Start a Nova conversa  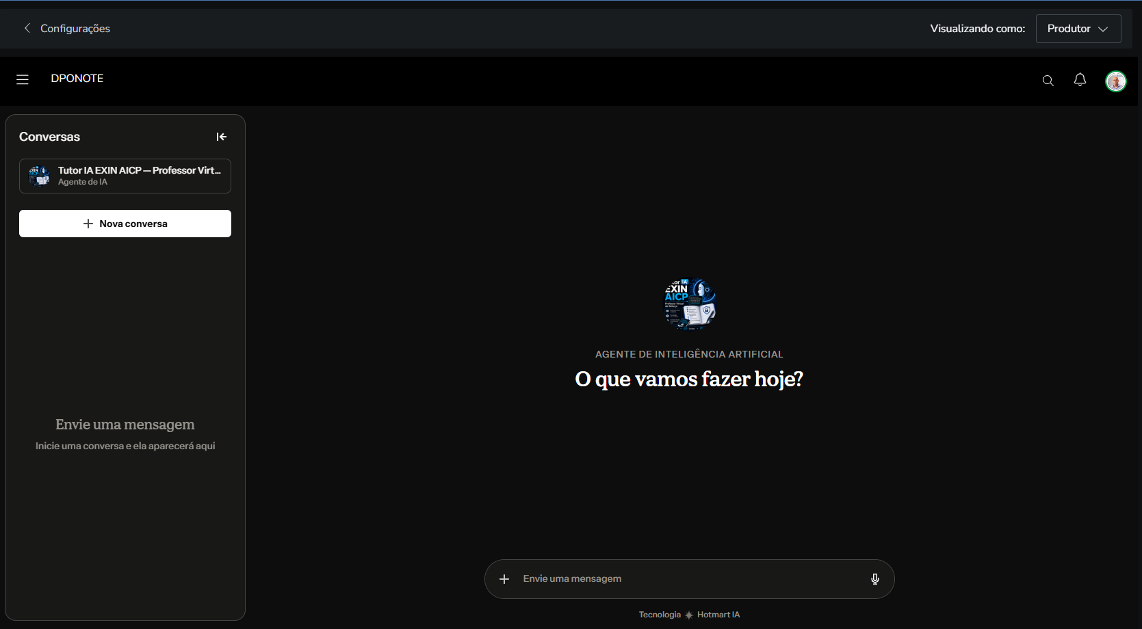point(125,224)
